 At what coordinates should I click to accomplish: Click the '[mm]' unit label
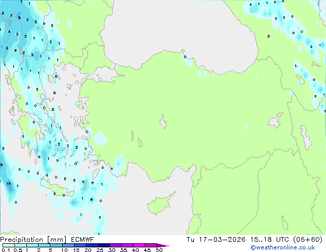pyautogui.click(x=57, y=240)
